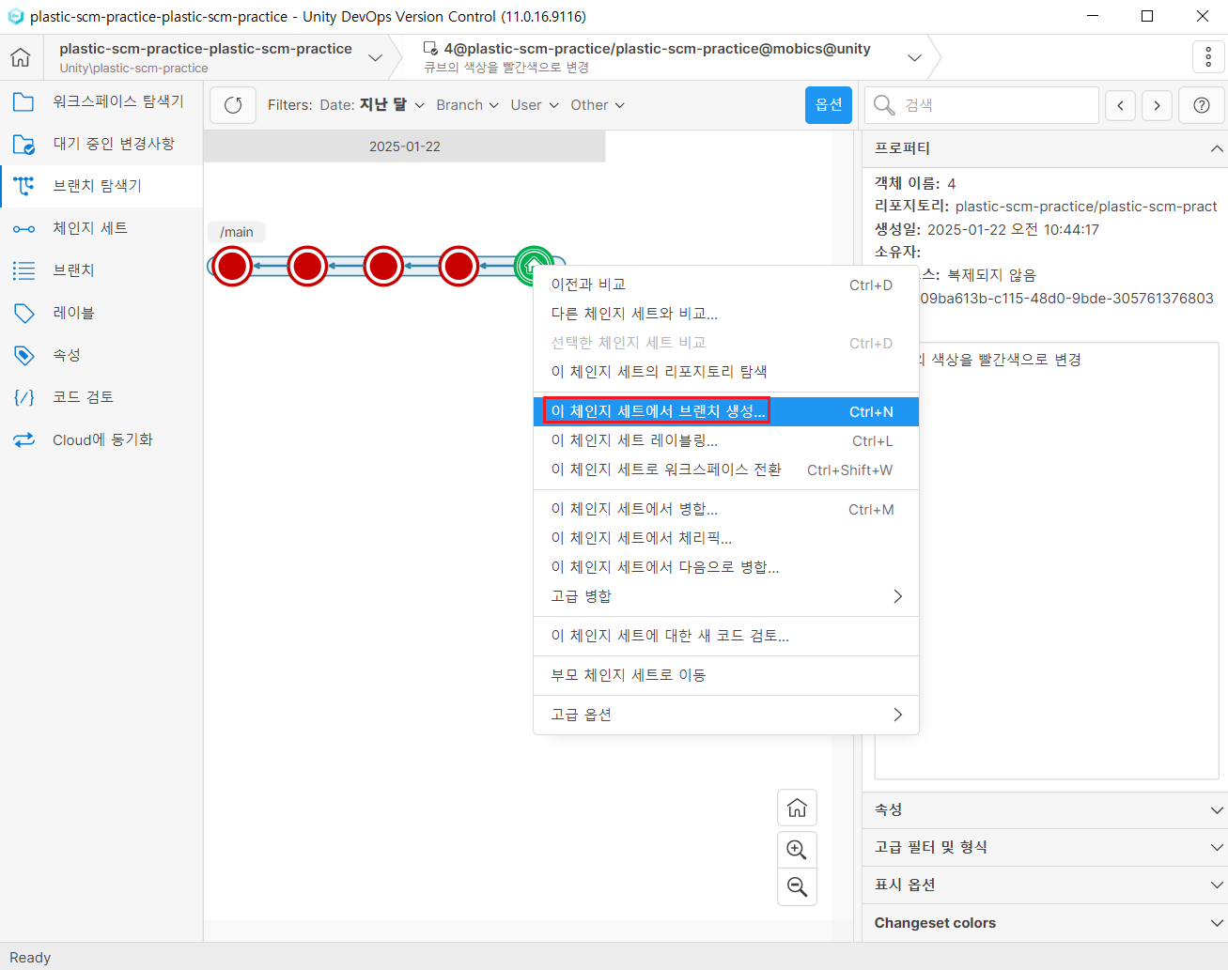Click the home icon in top-left header
The image size is (1228, 970).
pos(21,58)
